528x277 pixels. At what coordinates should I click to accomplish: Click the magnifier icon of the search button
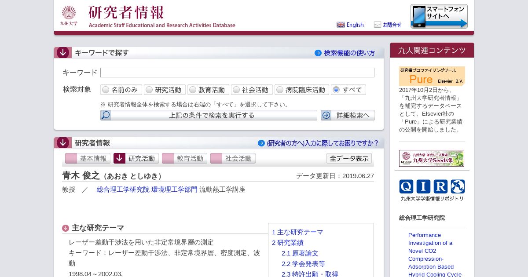[106, 115]
